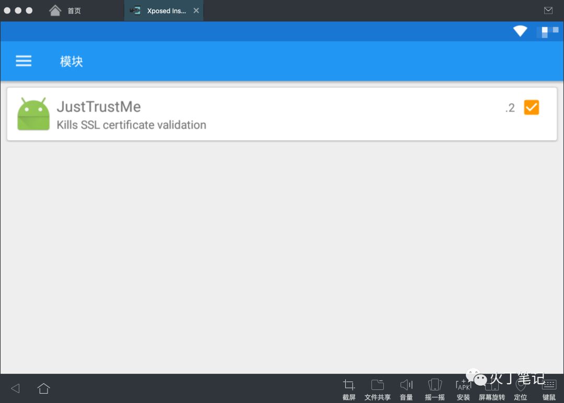The image size is (564, 403).
Task: Click 'Kills SSL certificate validation' description
Action: pyautogui.click(x=131, y=125)
